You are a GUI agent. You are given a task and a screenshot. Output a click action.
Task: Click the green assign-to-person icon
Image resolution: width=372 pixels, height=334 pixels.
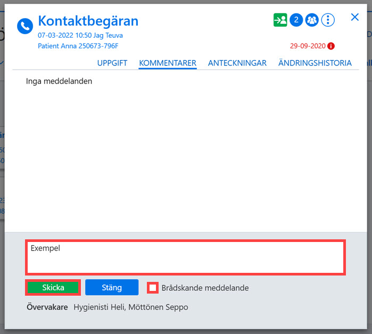coord(280,20)
